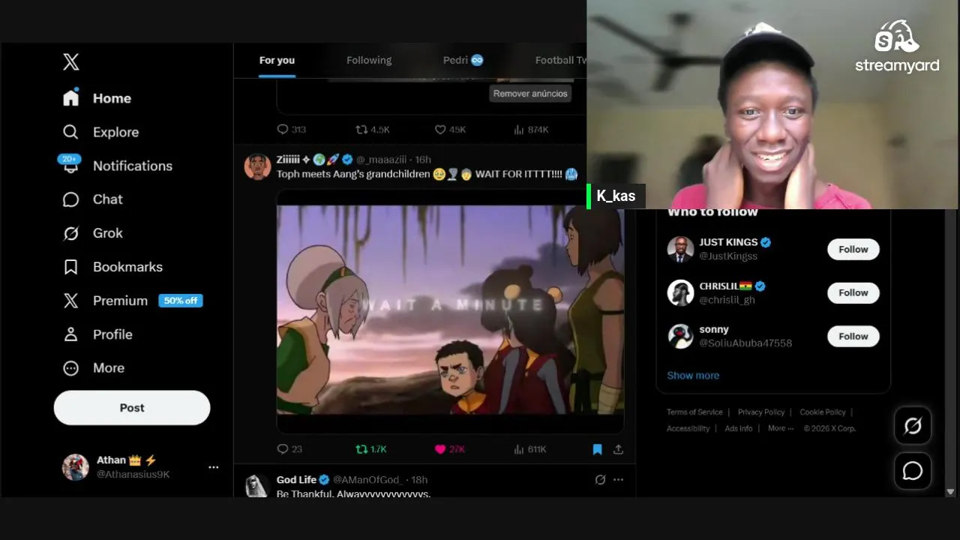Click the @SoliuAbuba47558 handle

[745, 343]
